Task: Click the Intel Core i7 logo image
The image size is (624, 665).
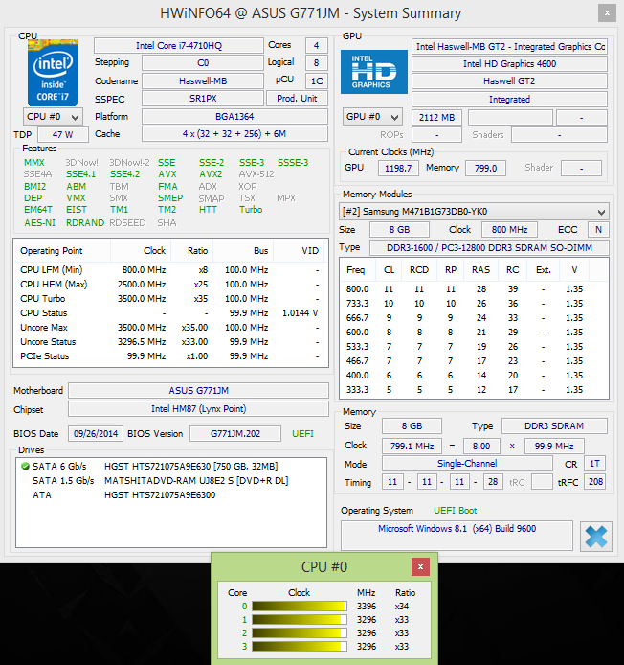Action: coord(53,73)
